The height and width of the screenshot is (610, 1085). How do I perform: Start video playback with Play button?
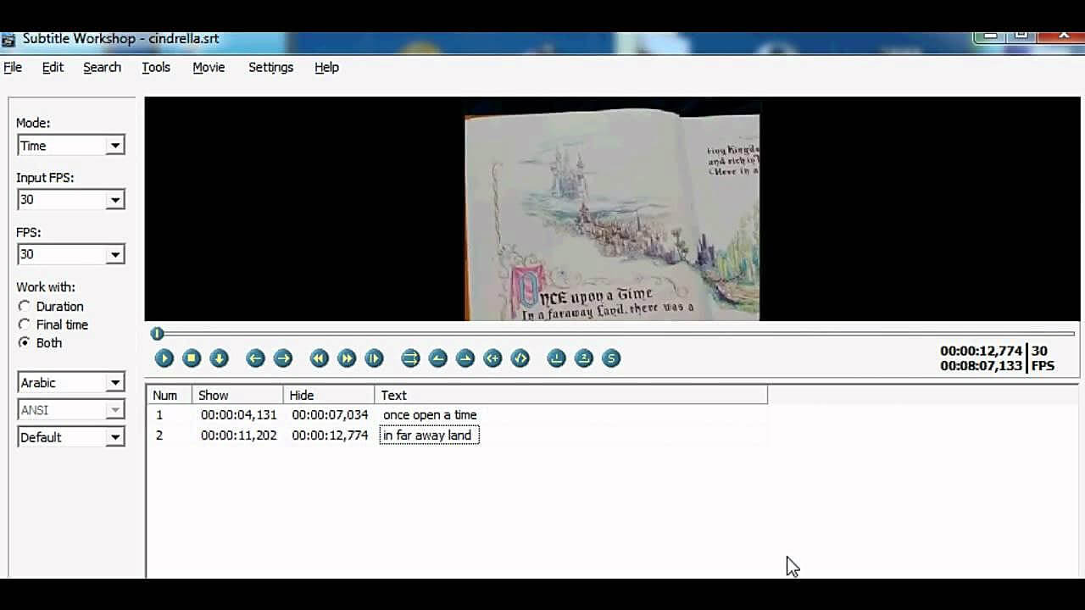pyautogui.click(x=164, y=358)
